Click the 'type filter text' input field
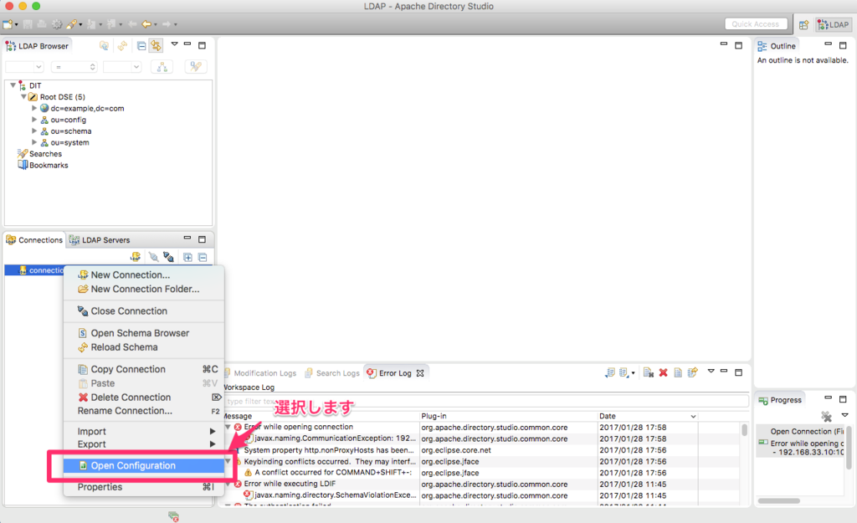The height and width of the screenshot is (523, 857). (x=486, y=401)
